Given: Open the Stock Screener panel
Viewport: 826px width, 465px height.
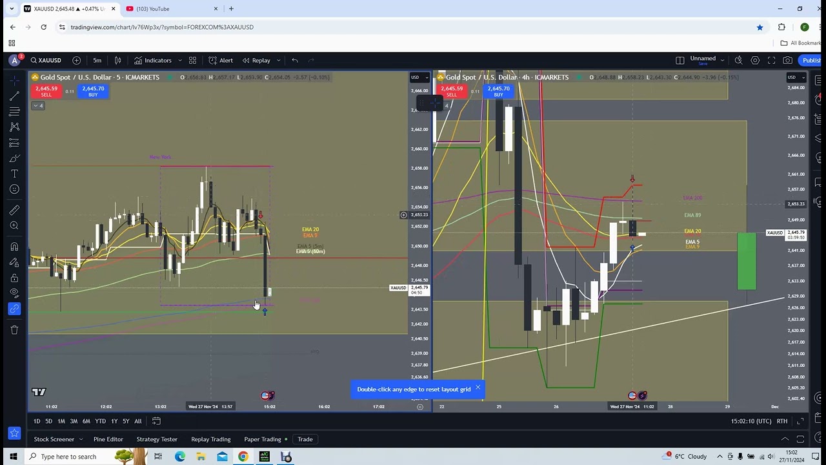Looking at the screenshot, I should (x=54, y=439).
